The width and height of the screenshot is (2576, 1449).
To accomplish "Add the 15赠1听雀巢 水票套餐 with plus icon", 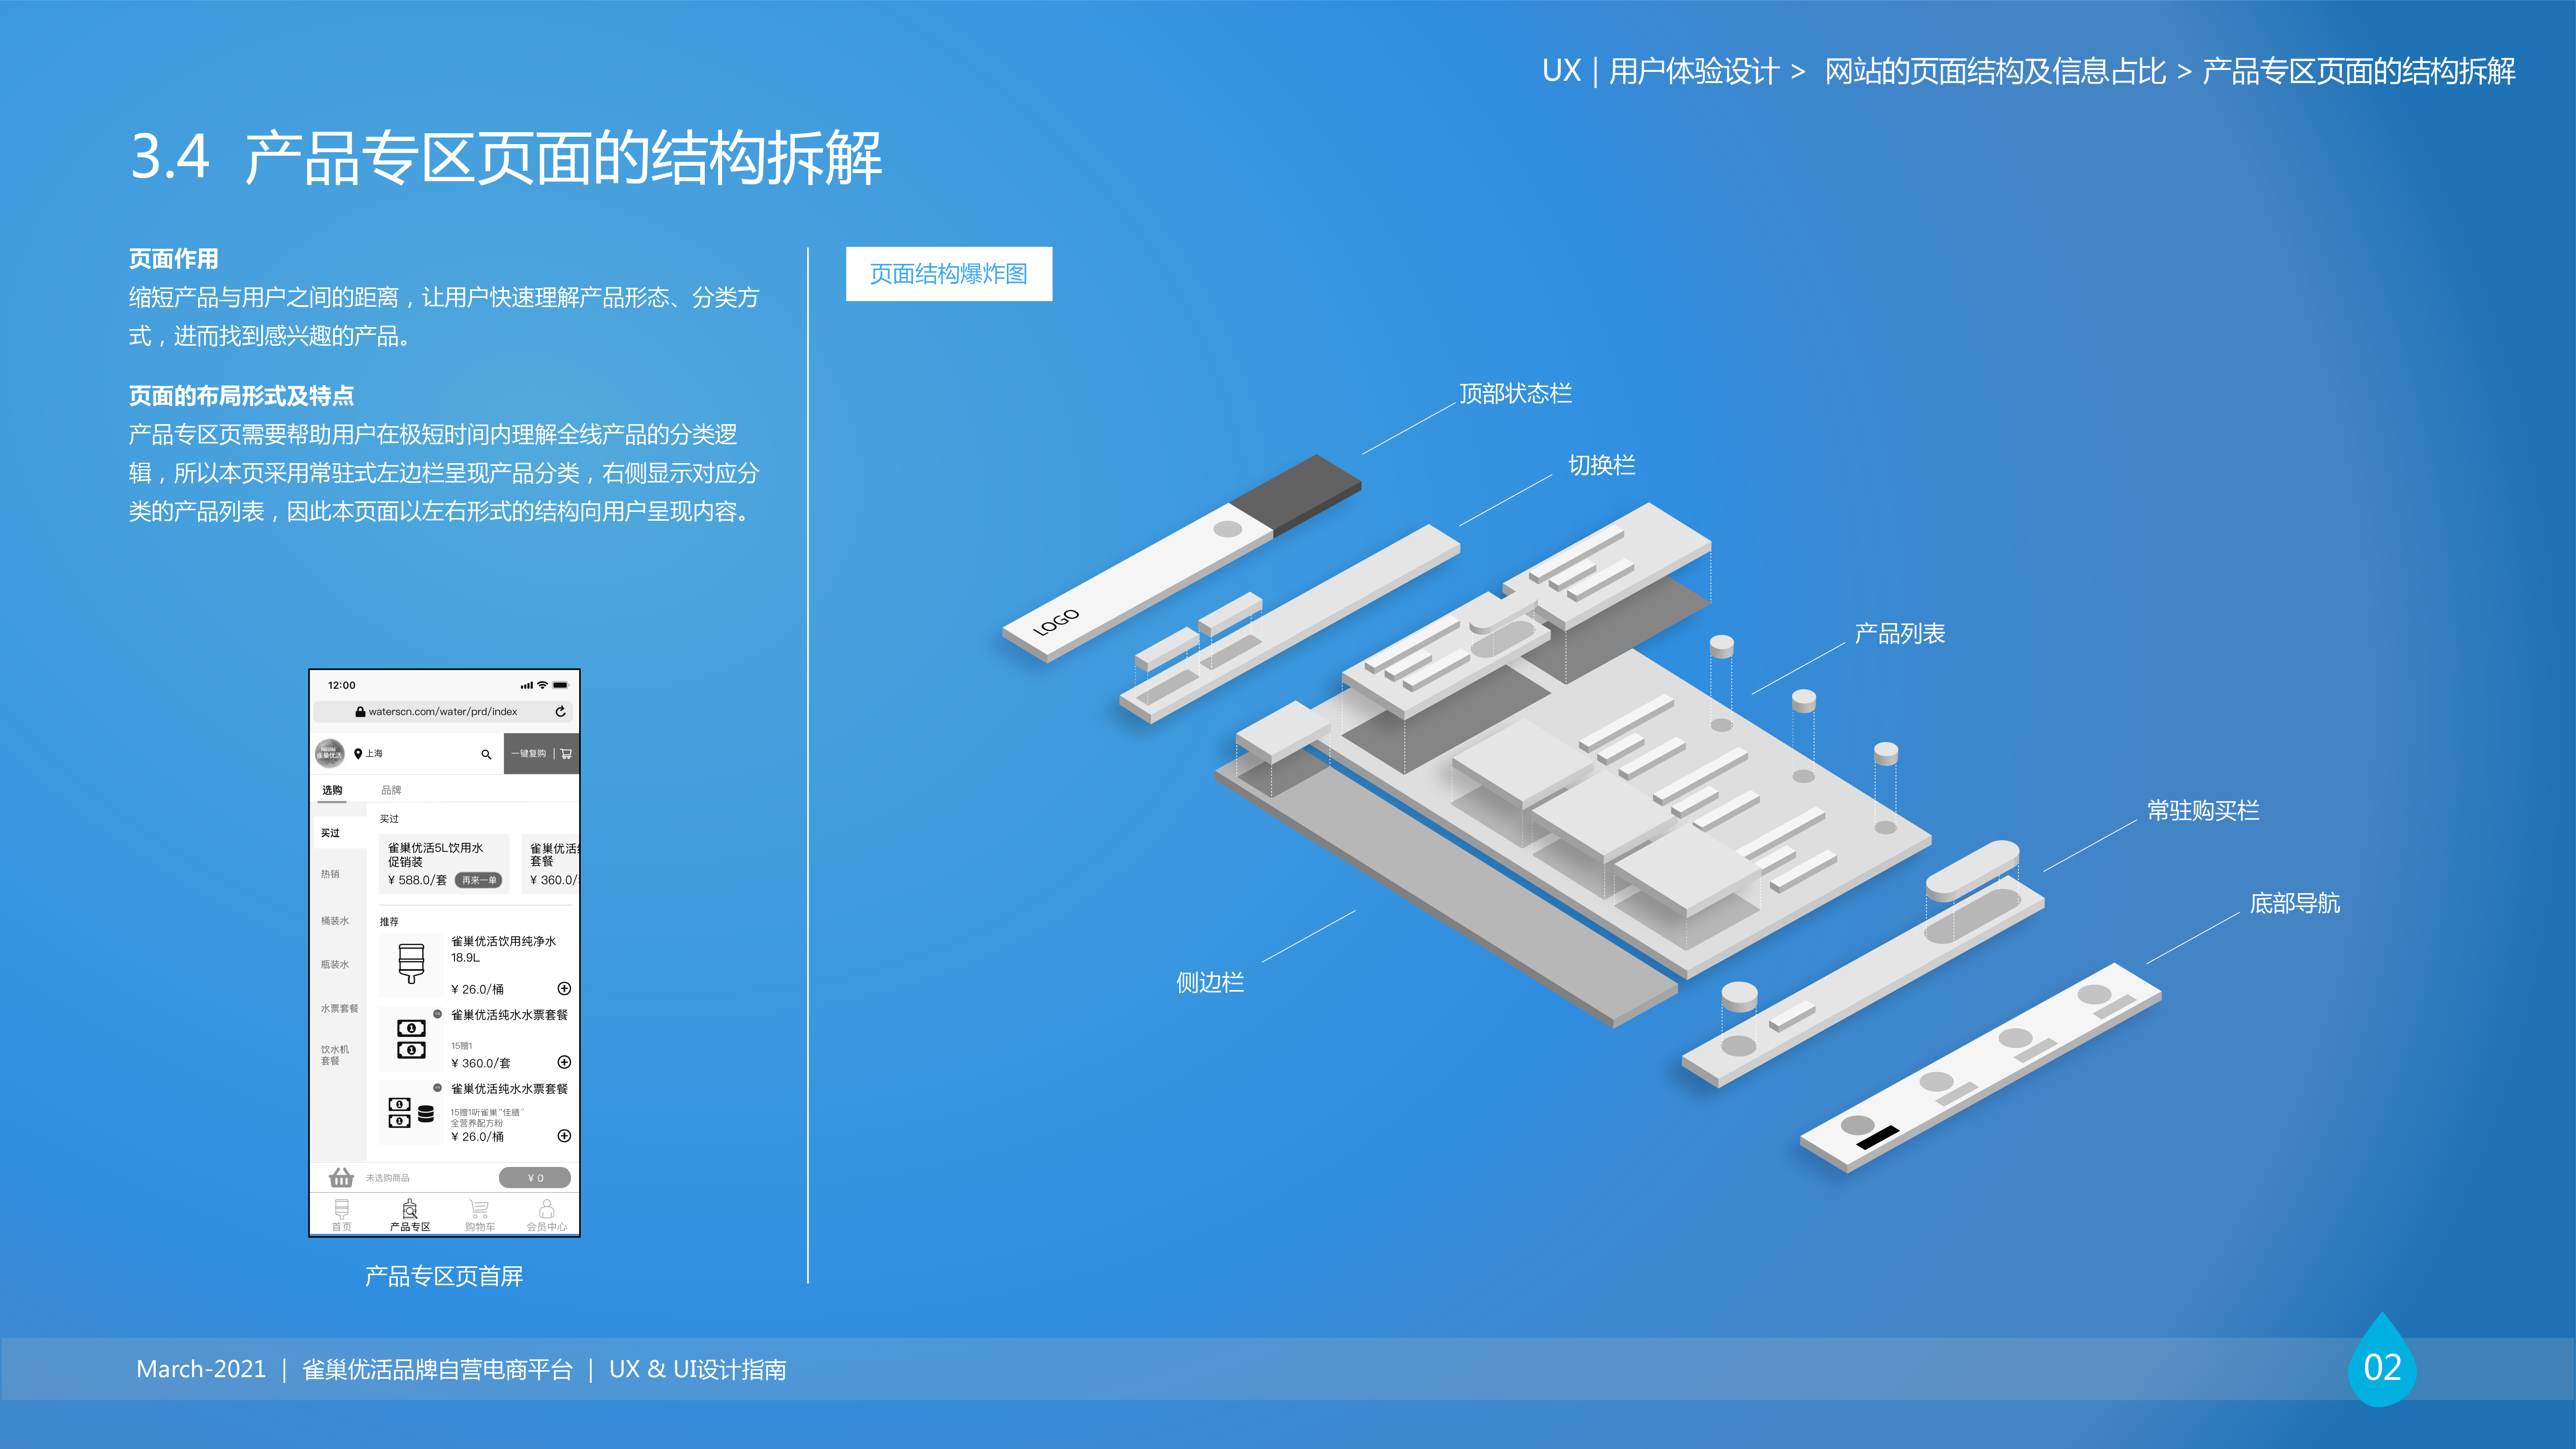I will 564,1136.
